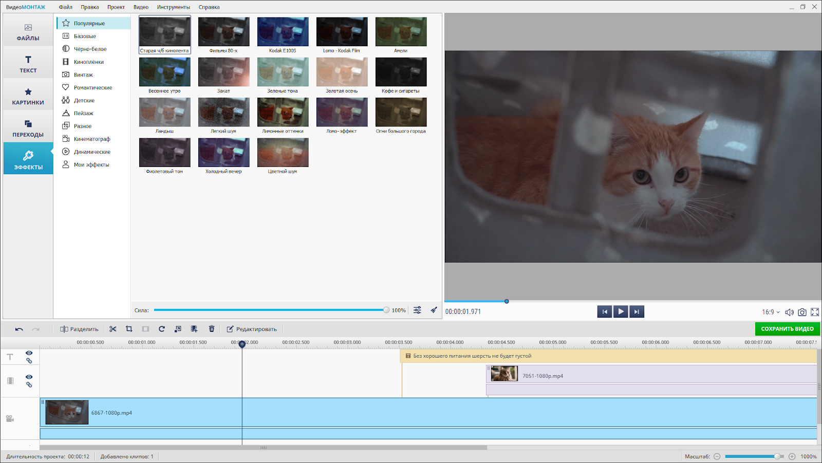Open the Файл menu

tap(65, 7)
